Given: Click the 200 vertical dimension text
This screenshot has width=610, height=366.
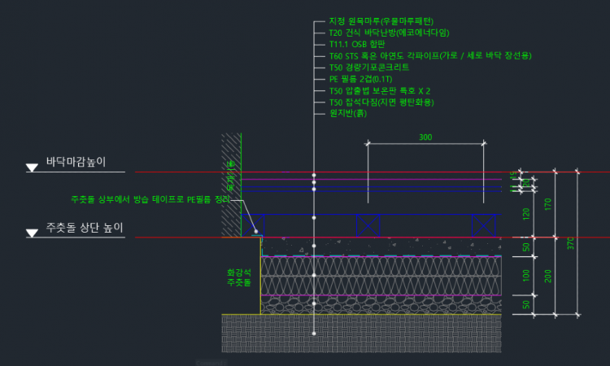Looking at the screenshot, I should click(x=548, y=277).
